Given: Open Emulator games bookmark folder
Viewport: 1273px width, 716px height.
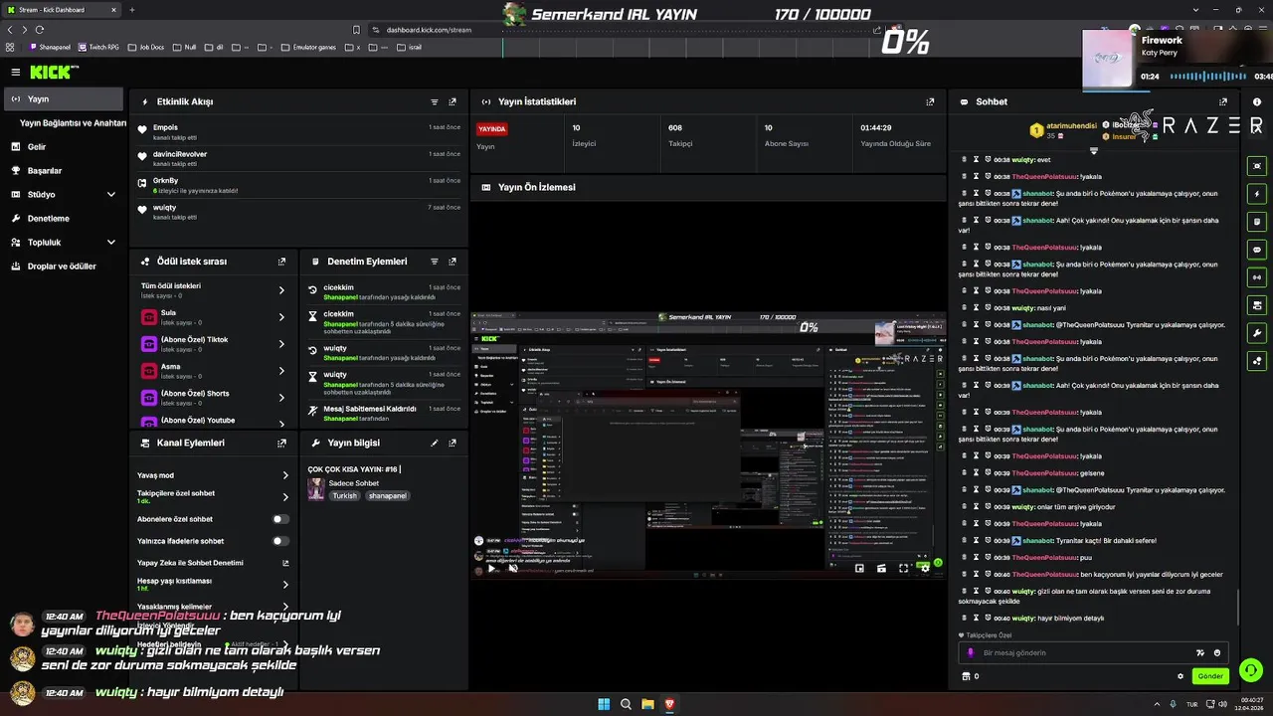Looking at the screenshot, I should (309, 47).
